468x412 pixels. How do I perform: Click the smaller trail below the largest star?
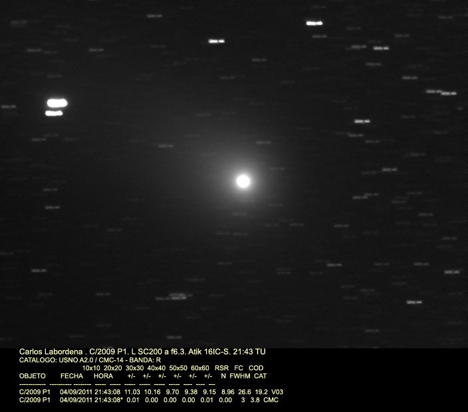click(54, 113)
